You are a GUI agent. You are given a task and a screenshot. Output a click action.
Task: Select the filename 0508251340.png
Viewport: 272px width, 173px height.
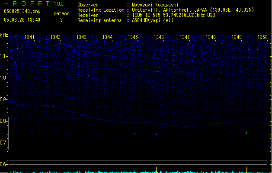coord(21,12)
